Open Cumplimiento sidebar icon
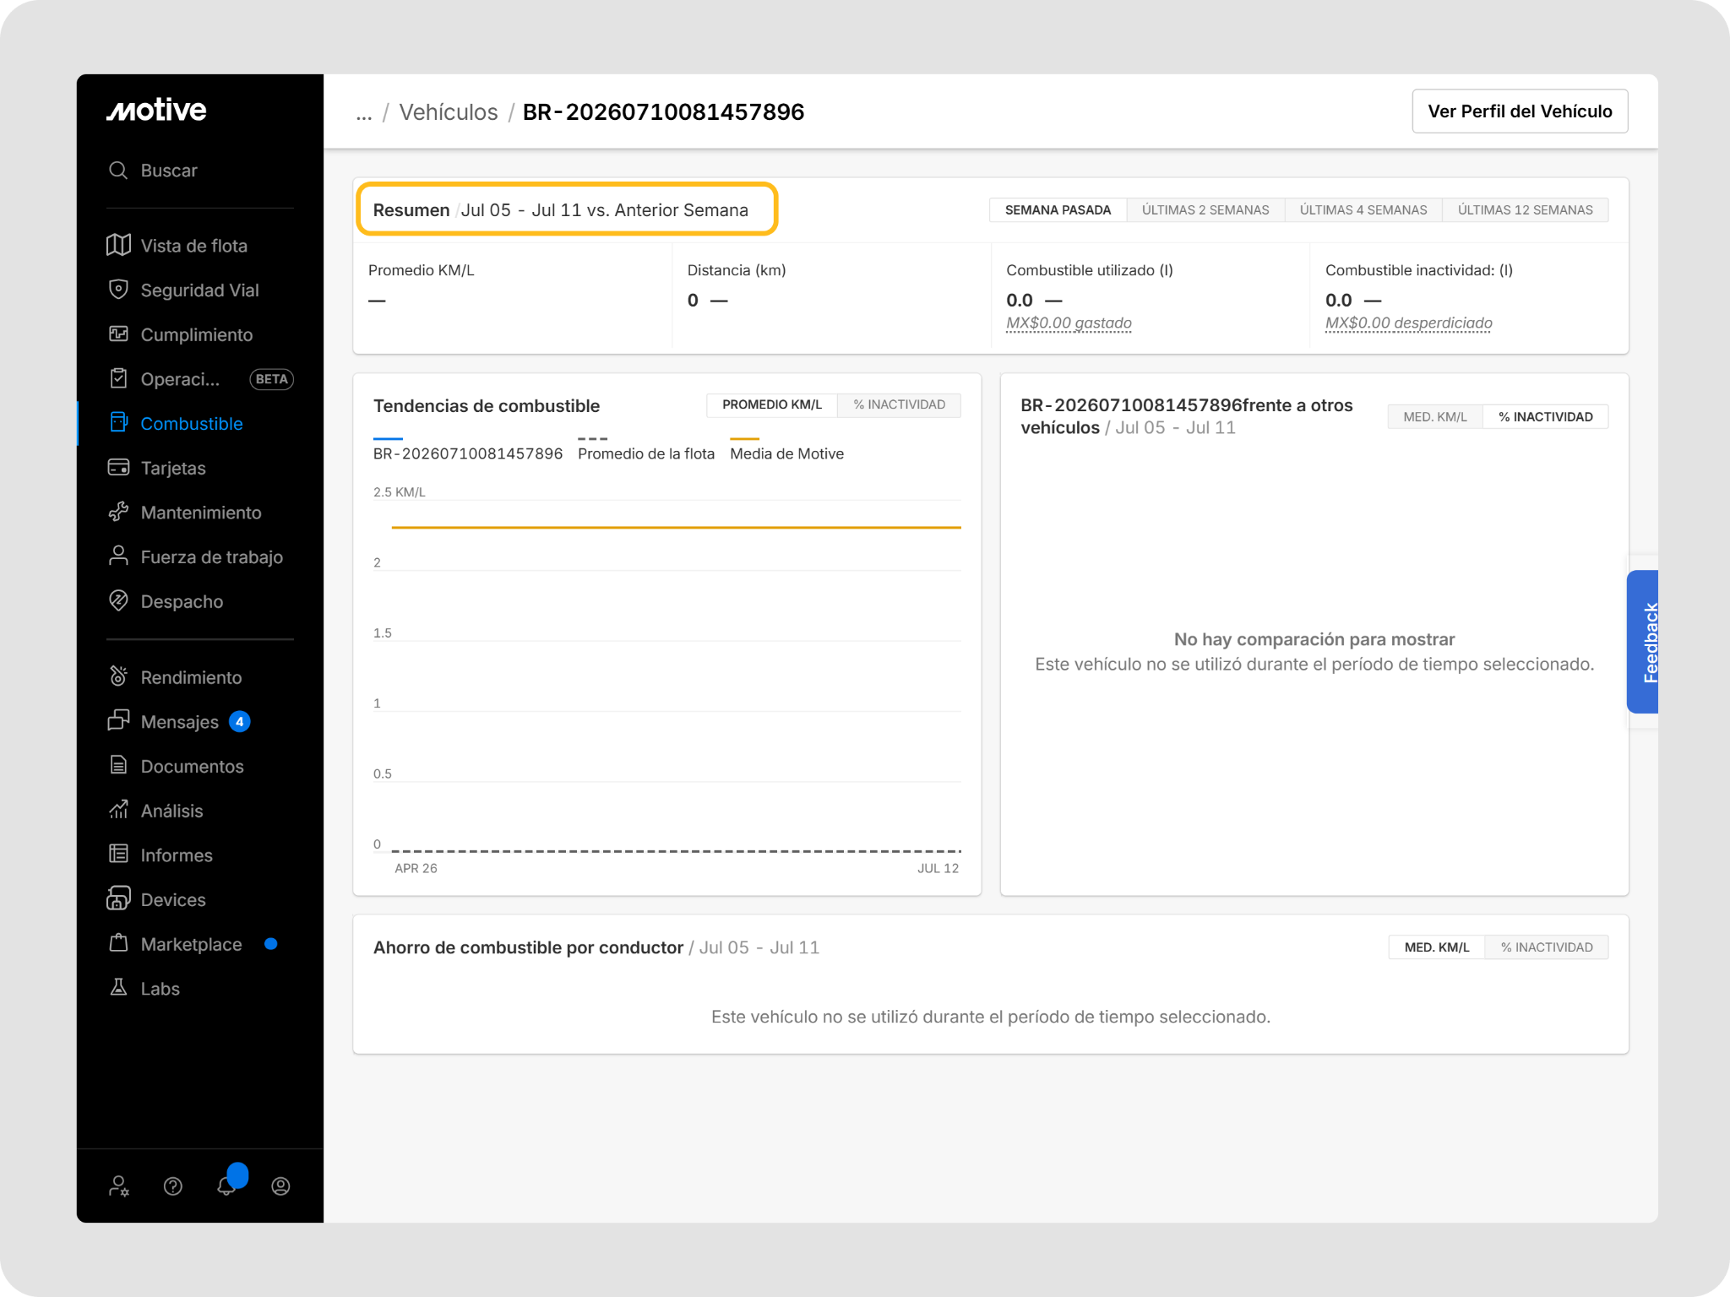Viewport: 1730px width, 1297px height. coord(118,334)
